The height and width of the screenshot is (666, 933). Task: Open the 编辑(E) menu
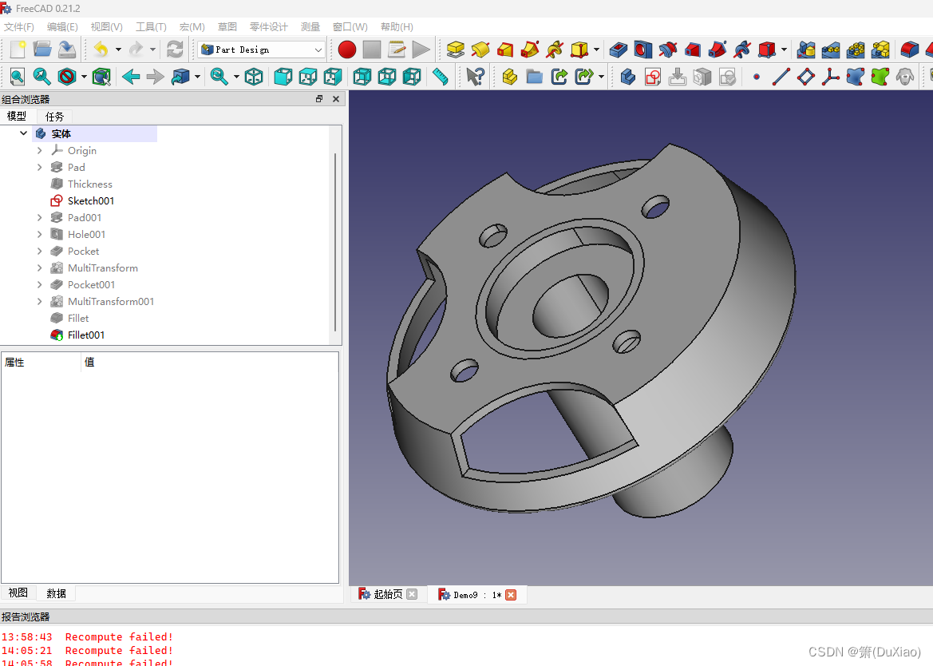point(62,27)
